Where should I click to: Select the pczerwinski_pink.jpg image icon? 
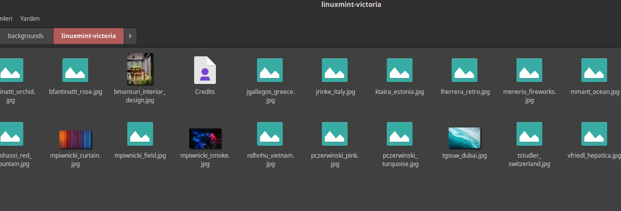[335, 134]
